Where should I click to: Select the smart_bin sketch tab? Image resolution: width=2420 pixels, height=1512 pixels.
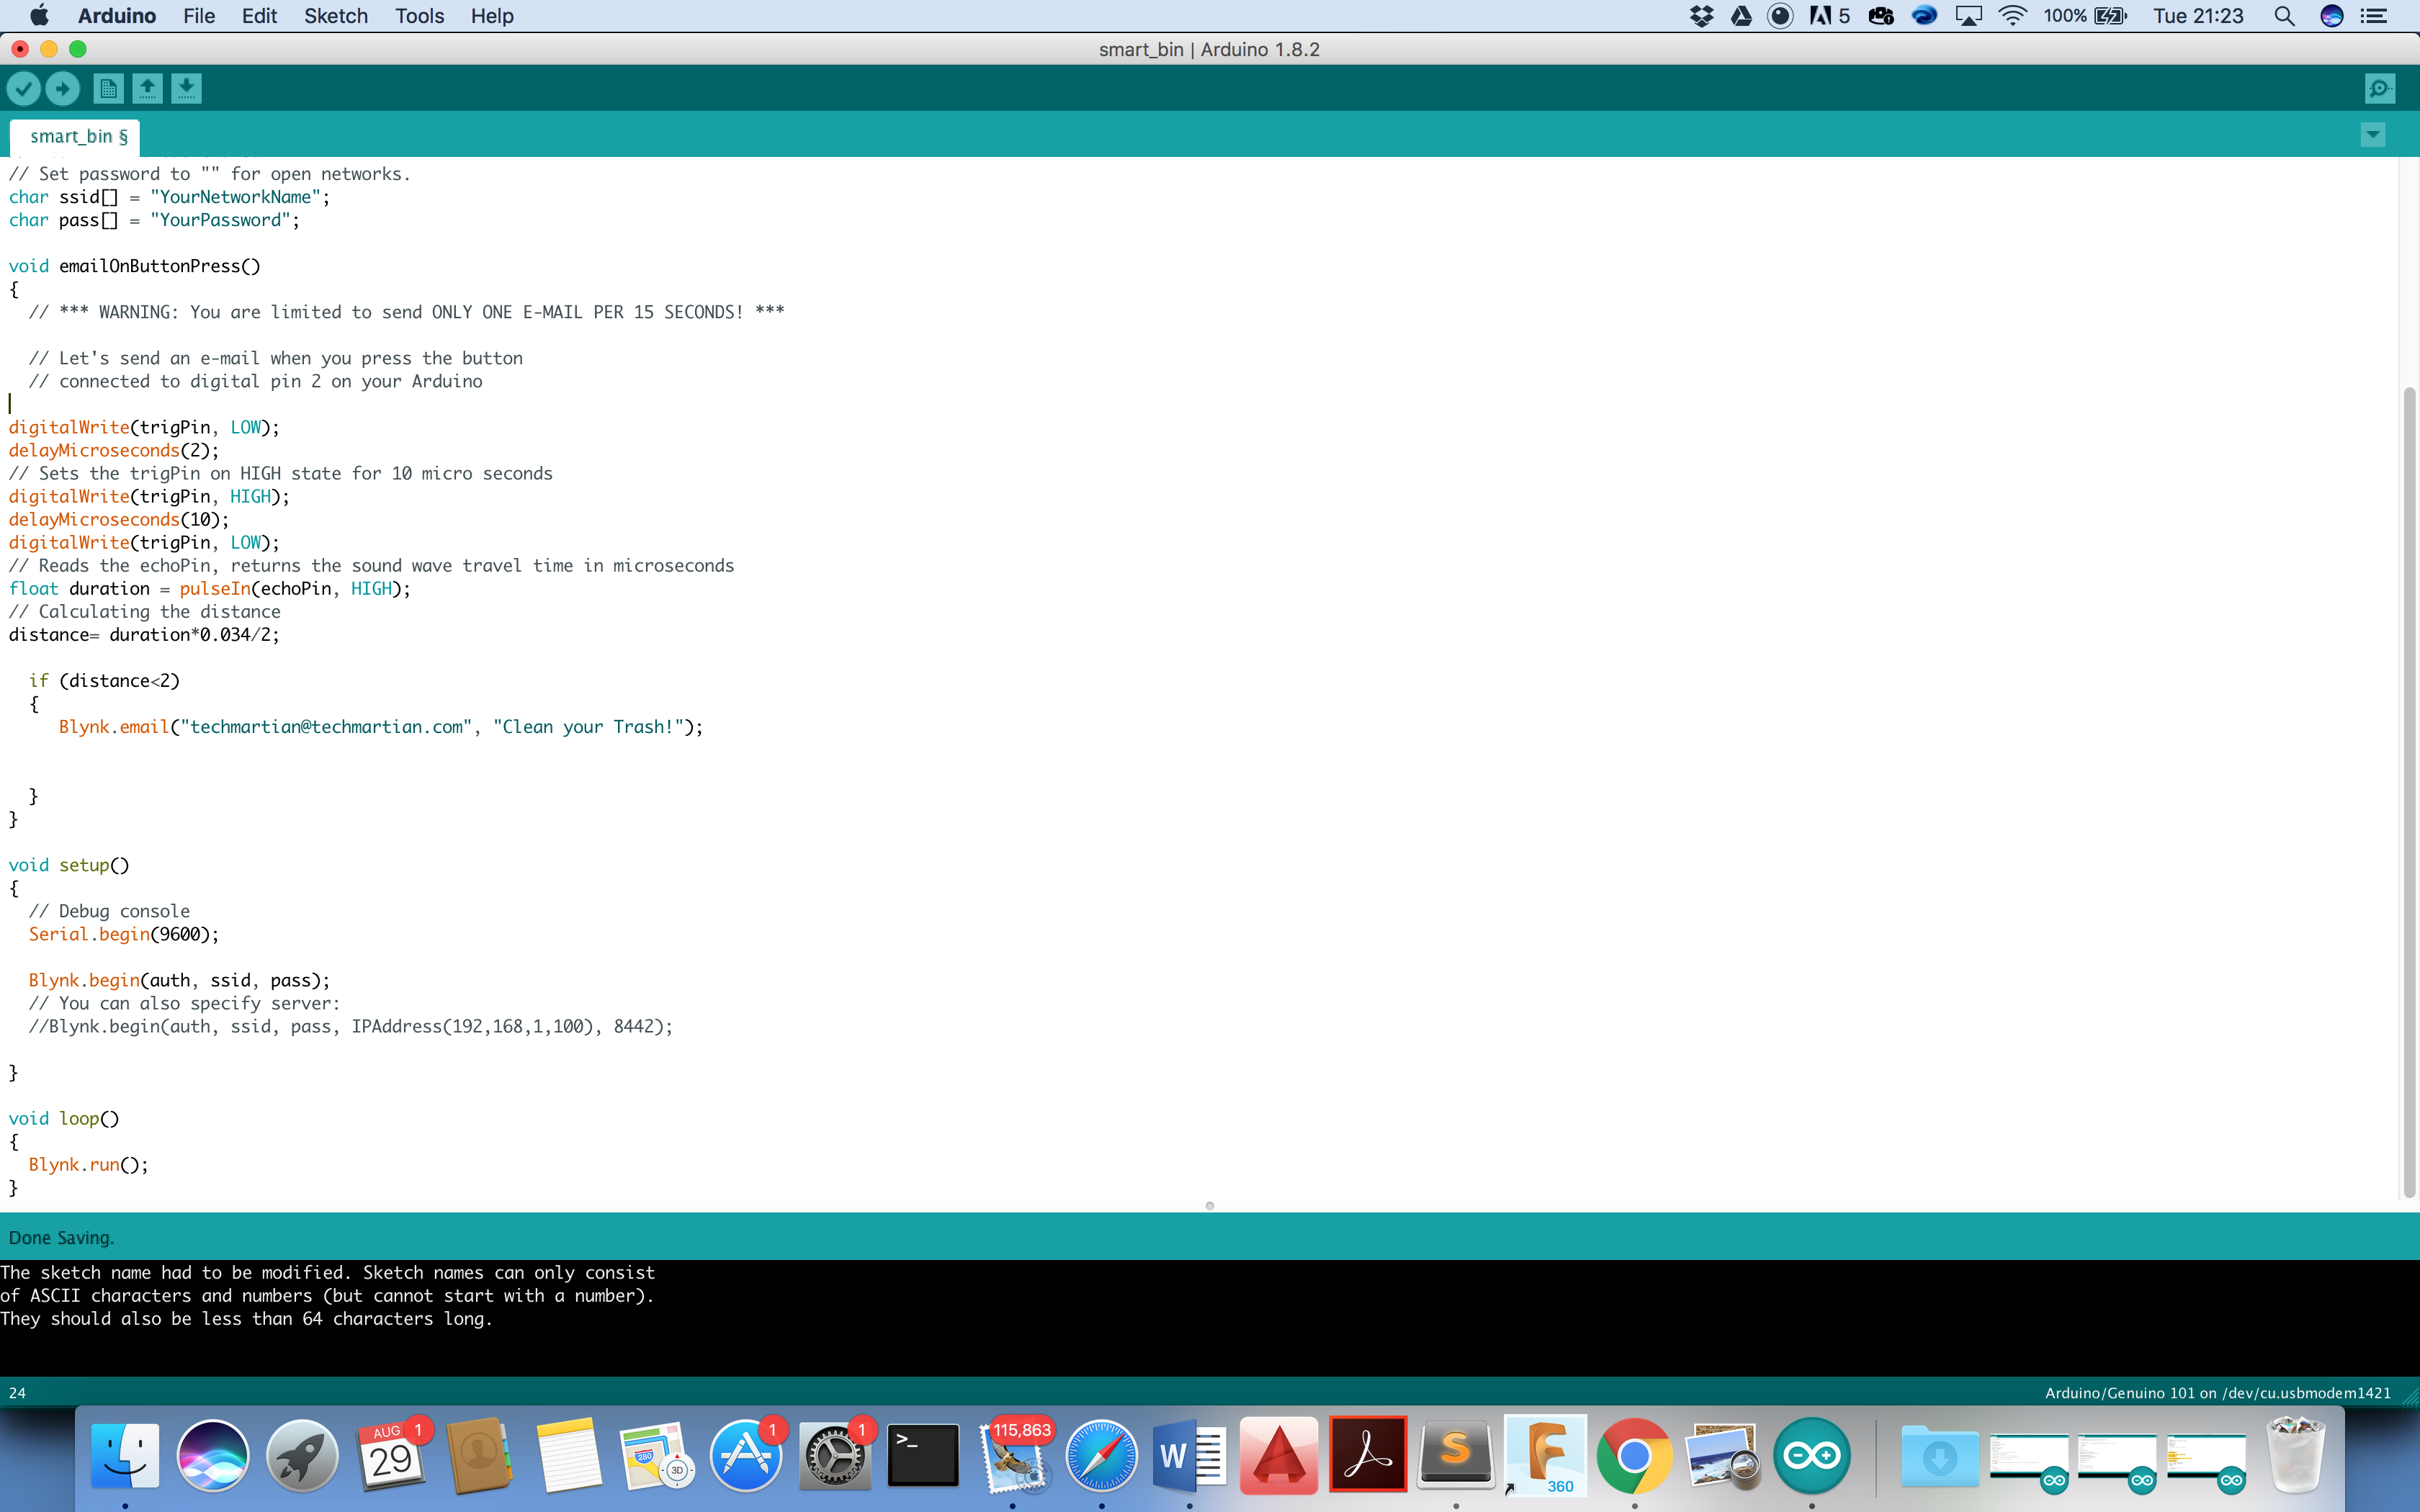[76, 137]
